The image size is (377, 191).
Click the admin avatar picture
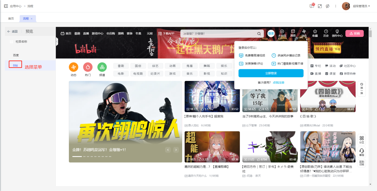point(346,6)
